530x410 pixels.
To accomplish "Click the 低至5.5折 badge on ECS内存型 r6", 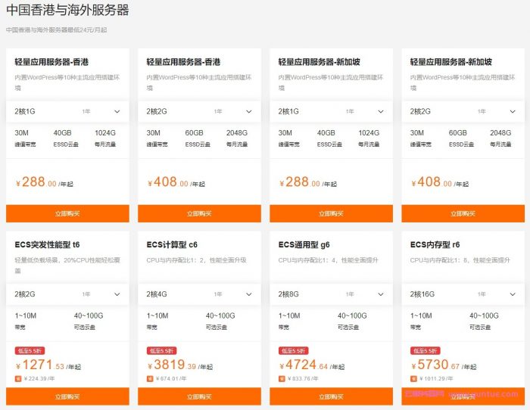I will (424, 351).
